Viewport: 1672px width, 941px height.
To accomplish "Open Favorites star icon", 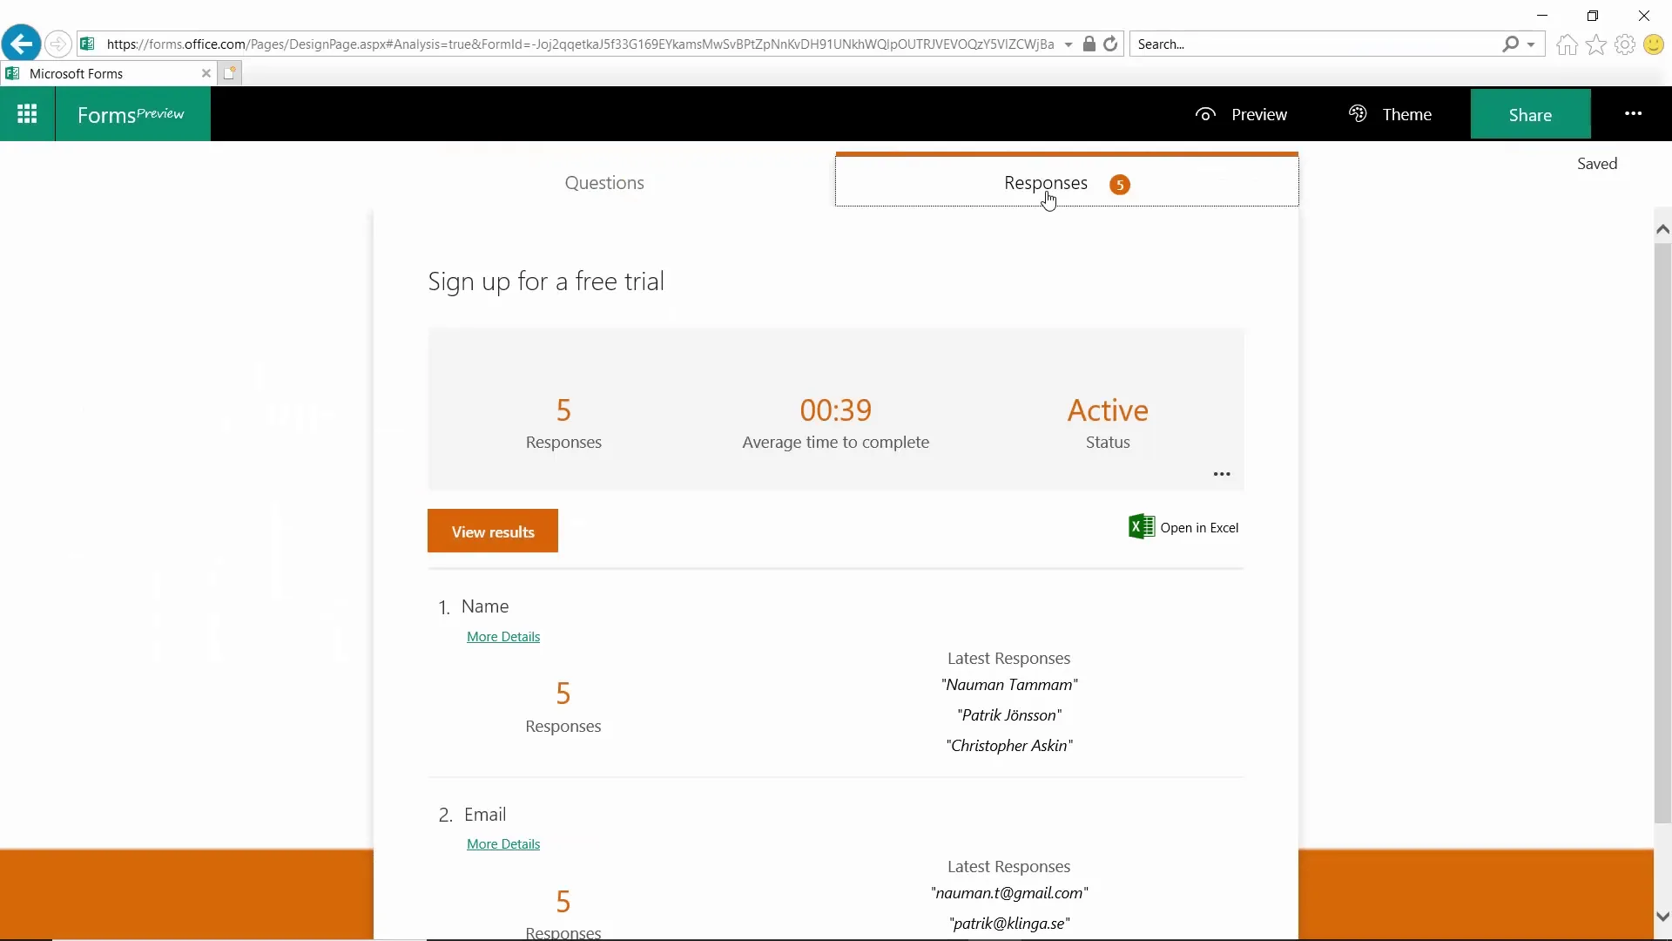I will coord(1596,44).
